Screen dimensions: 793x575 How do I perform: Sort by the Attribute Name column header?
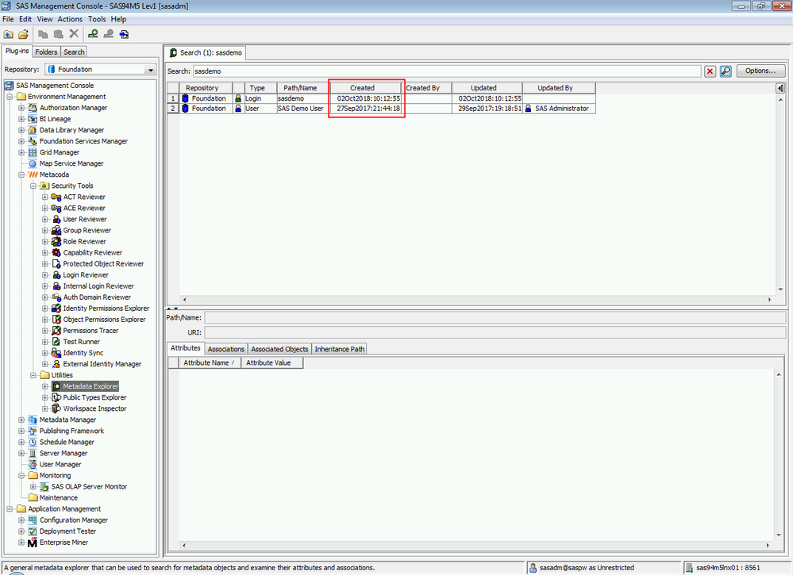(210, 362)
